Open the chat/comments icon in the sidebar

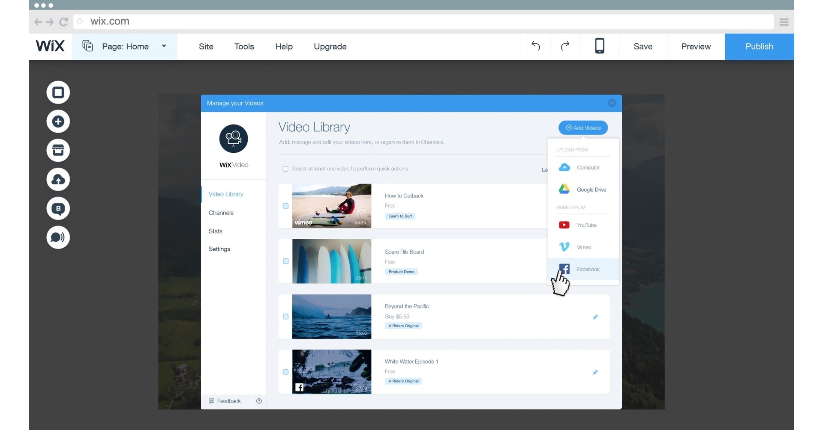click(58, 237)
